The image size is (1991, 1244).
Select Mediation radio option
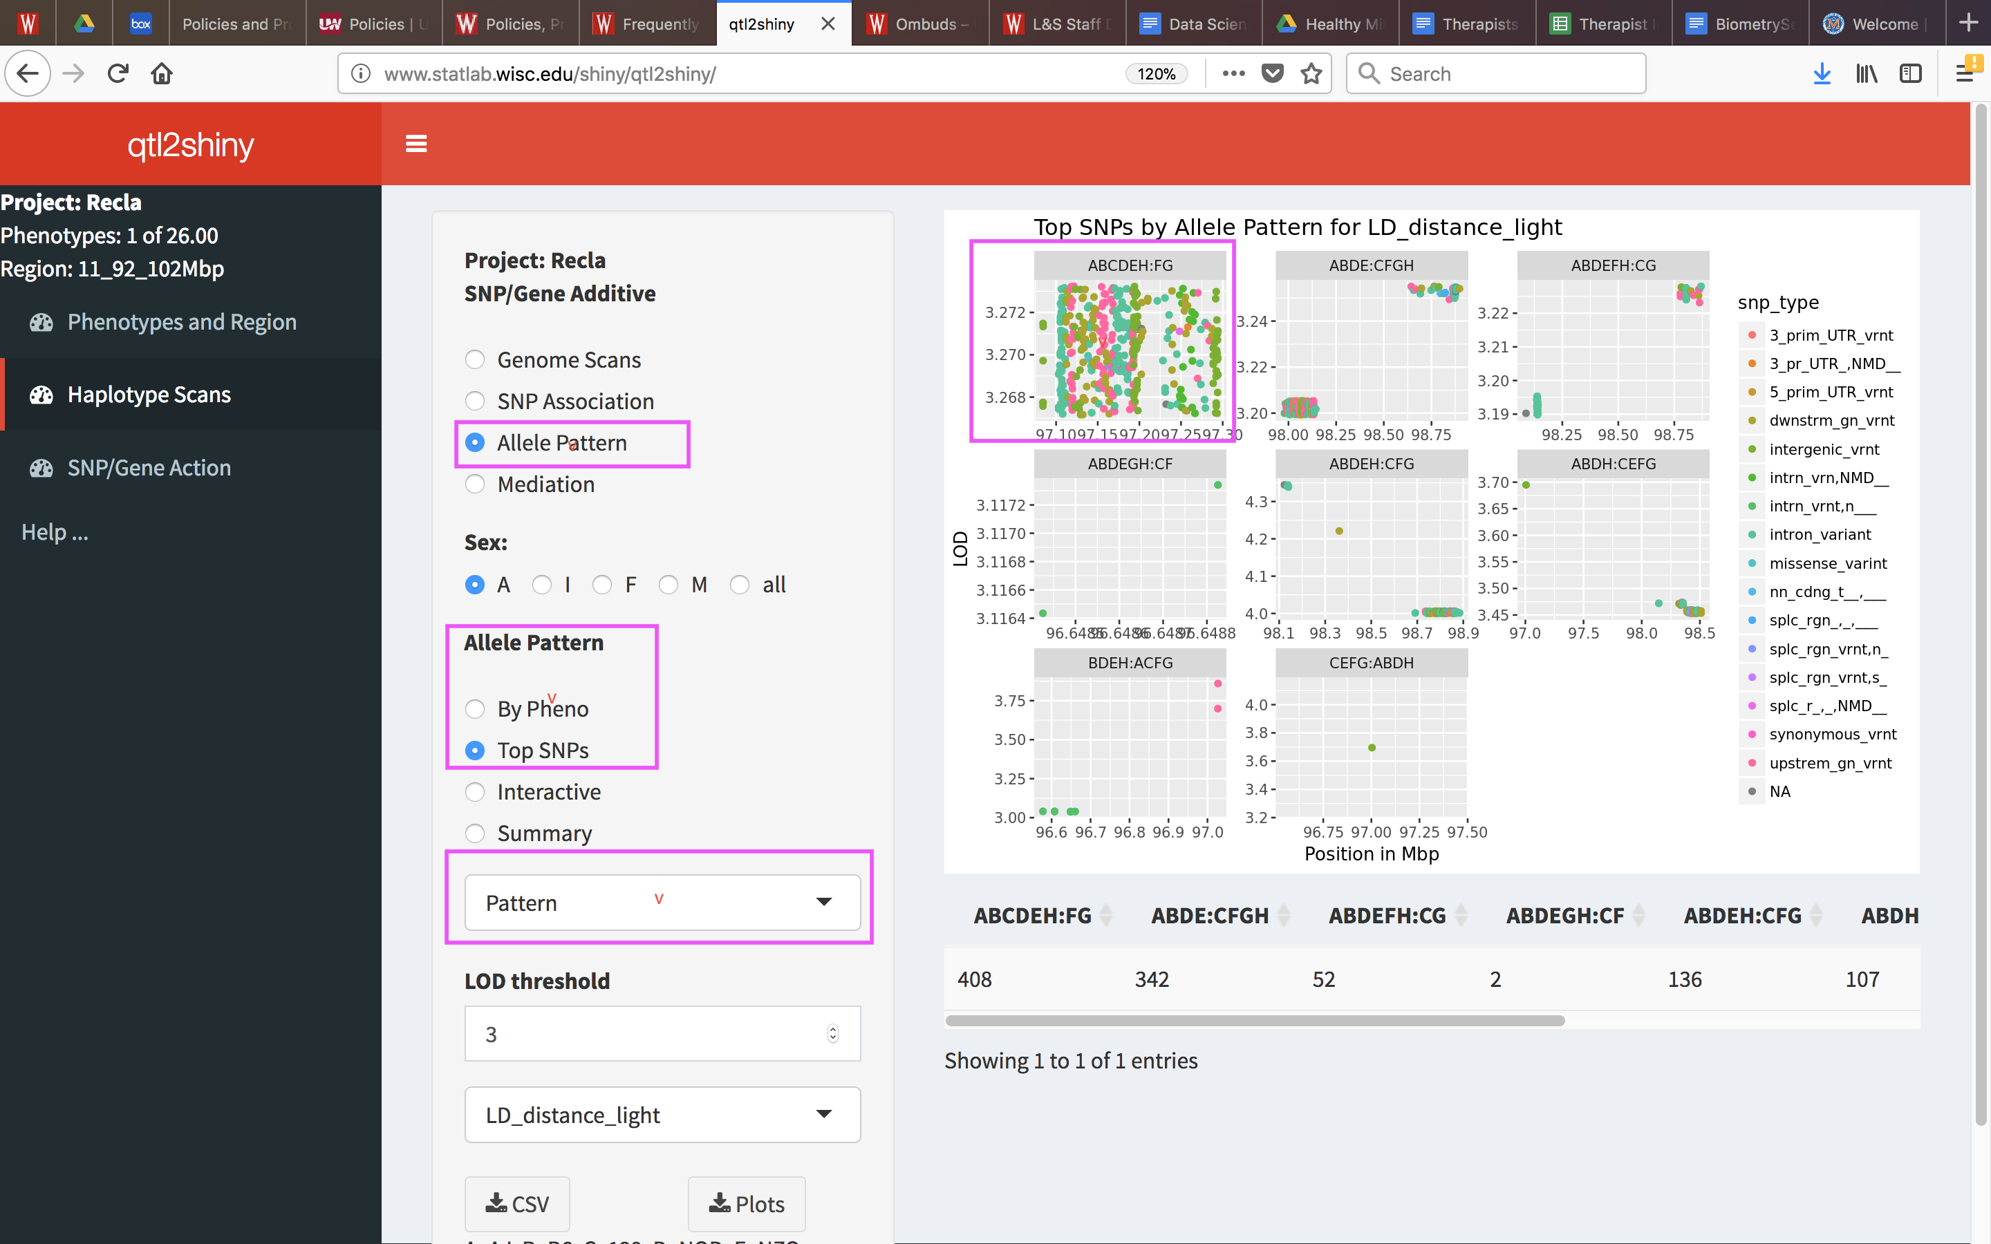(x=475, y=484)
